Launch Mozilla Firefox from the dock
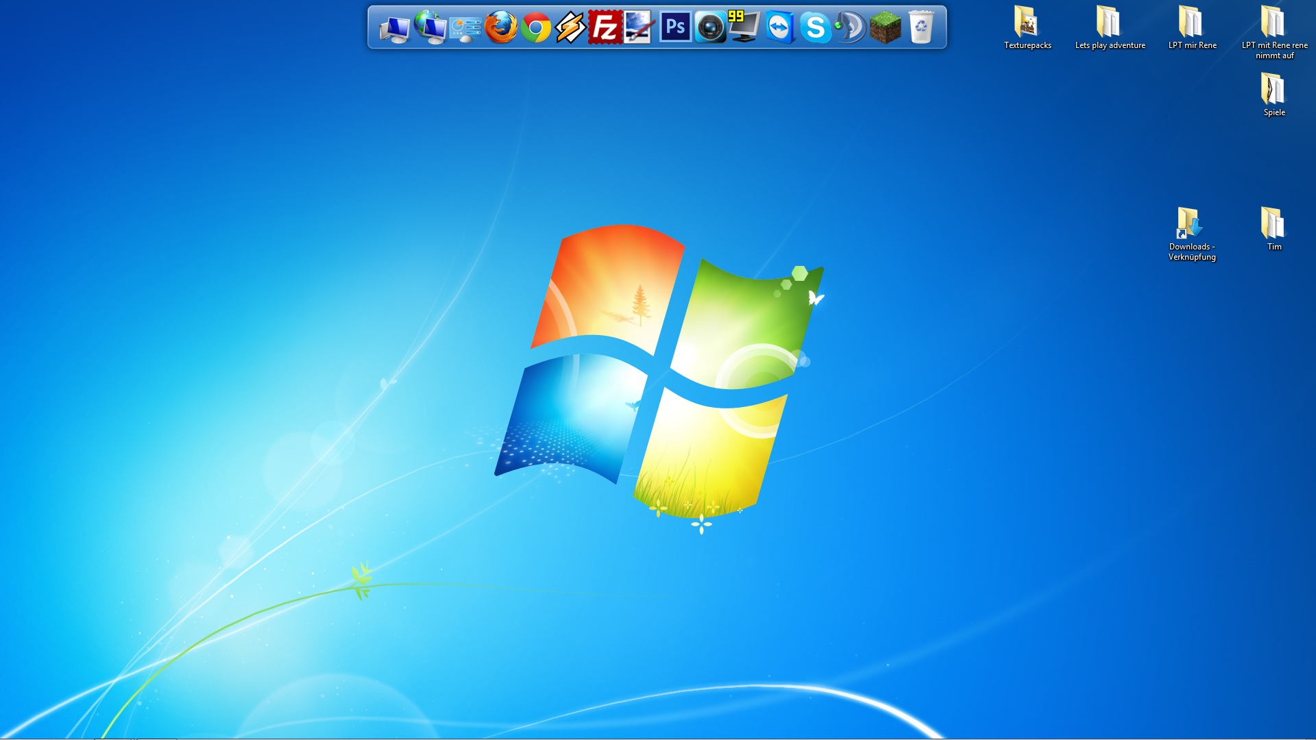The height and width of the screenshot is (740, 1316). tap(501, 27)
